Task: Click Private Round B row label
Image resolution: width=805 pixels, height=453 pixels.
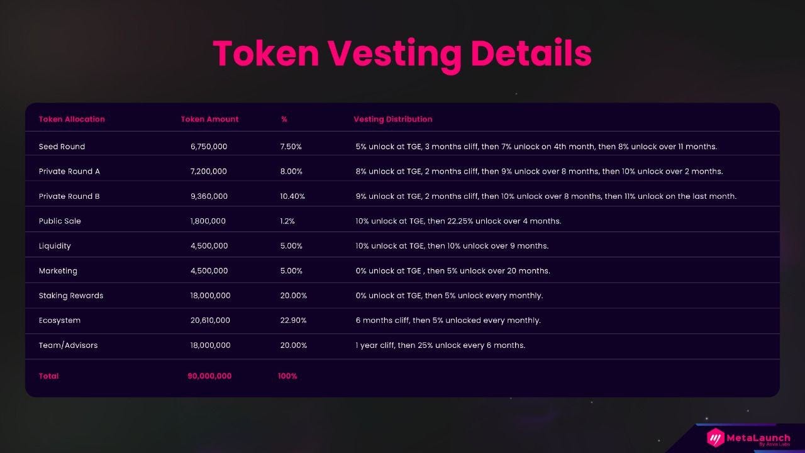Action: tap(69, 196)
